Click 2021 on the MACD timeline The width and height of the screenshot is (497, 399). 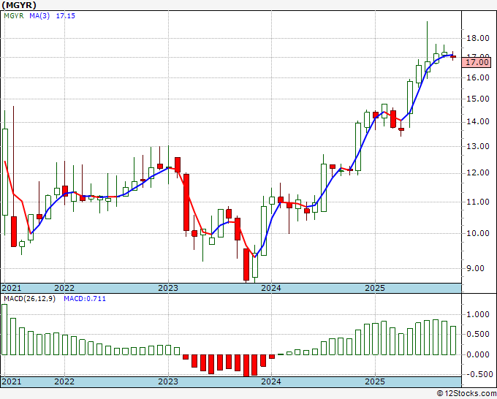(12, 381)
